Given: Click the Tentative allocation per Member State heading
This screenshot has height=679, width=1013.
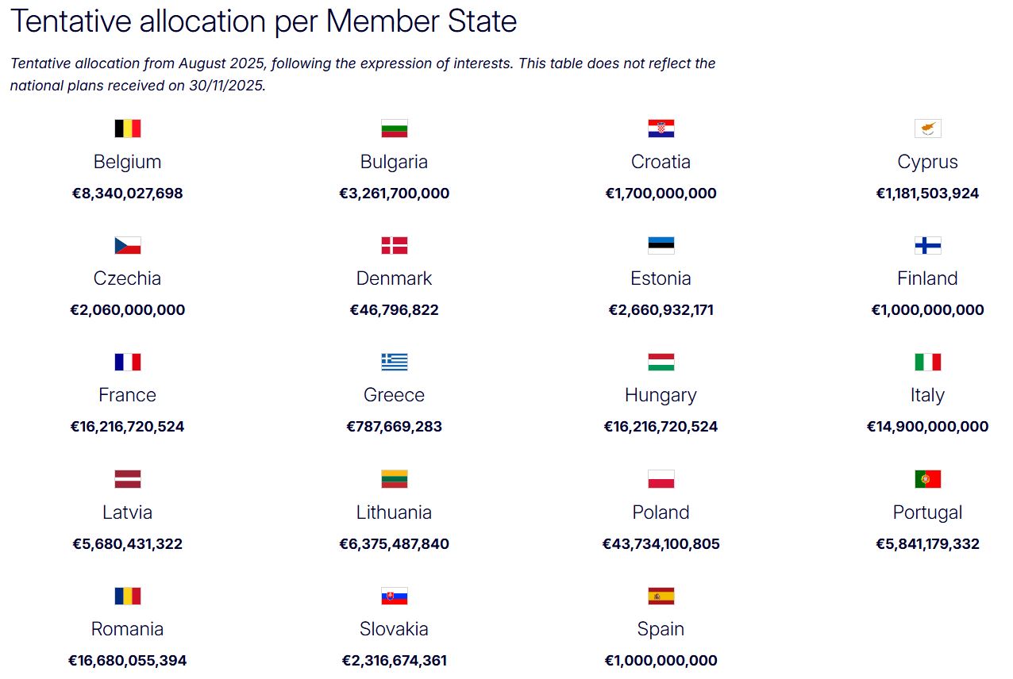Looking at the screenshot, I should [264, 21].
